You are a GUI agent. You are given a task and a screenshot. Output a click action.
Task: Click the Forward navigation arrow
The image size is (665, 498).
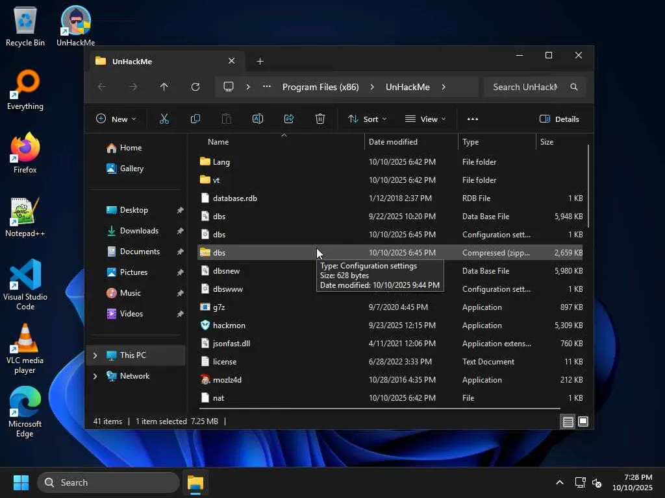pos(133,87)
